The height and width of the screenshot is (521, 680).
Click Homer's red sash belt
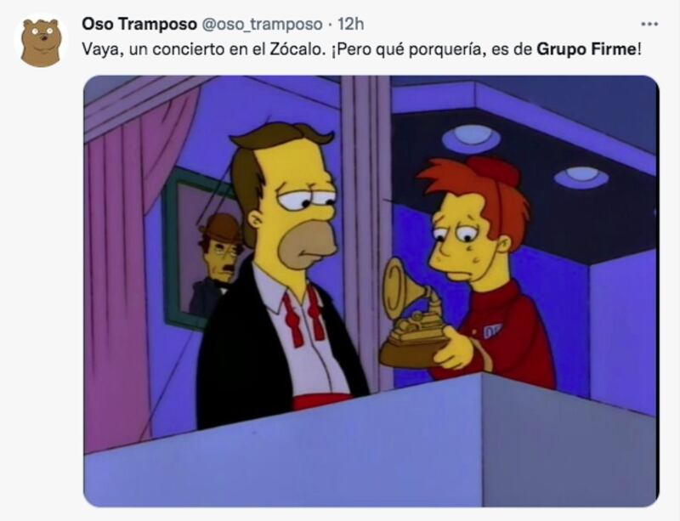(x=321, y=402)
